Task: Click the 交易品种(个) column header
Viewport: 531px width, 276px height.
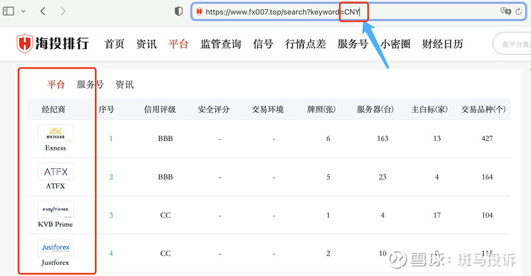Action: 483,109
